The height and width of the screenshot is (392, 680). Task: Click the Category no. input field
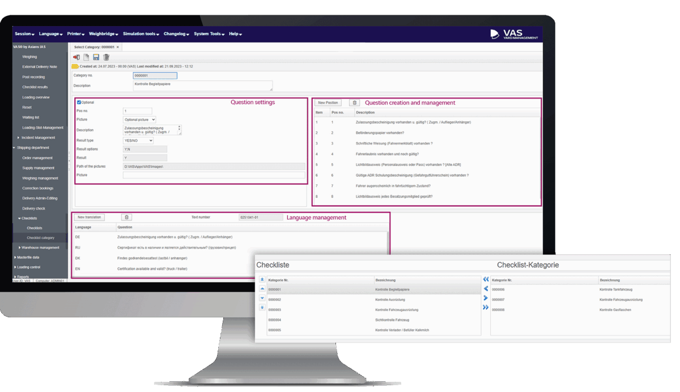click(155, 75)
